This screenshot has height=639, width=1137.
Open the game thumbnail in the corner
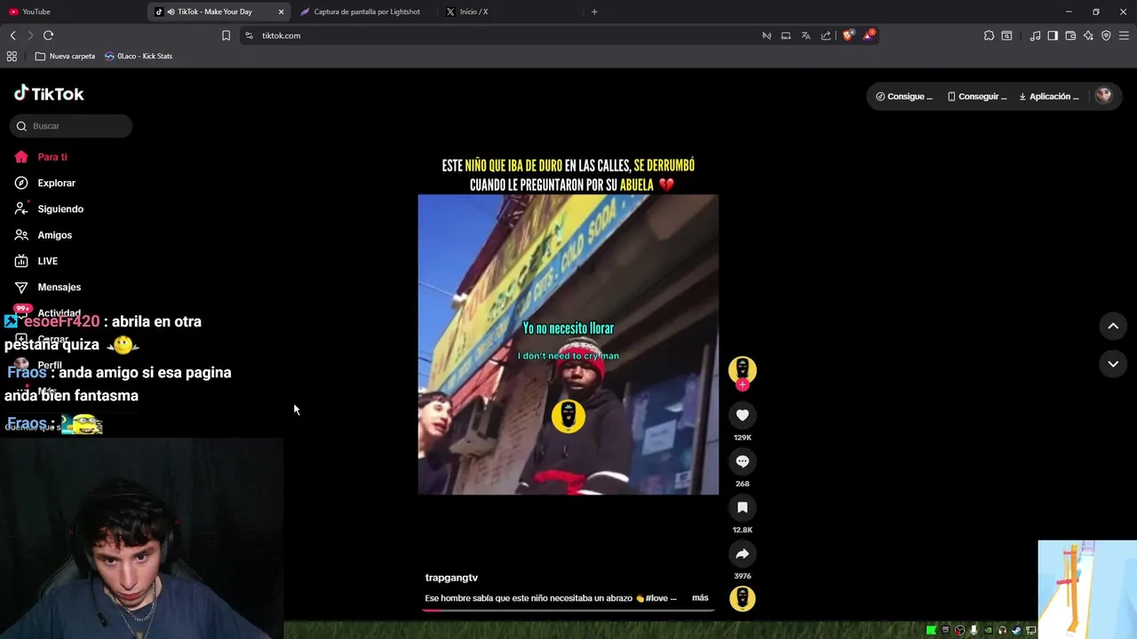tap(1087, 589)
